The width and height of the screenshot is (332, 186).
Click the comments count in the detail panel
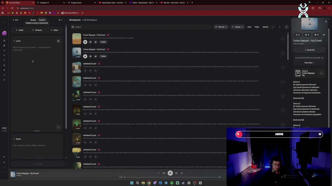coord(316,35)
